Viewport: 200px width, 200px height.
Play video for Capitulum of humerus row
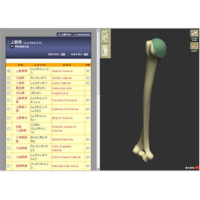88,109
